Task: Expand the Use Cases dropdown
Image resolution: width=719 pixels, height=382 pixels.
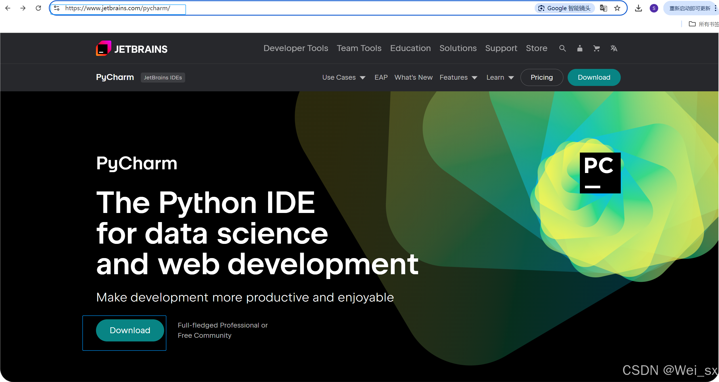Action: (344, 77)
